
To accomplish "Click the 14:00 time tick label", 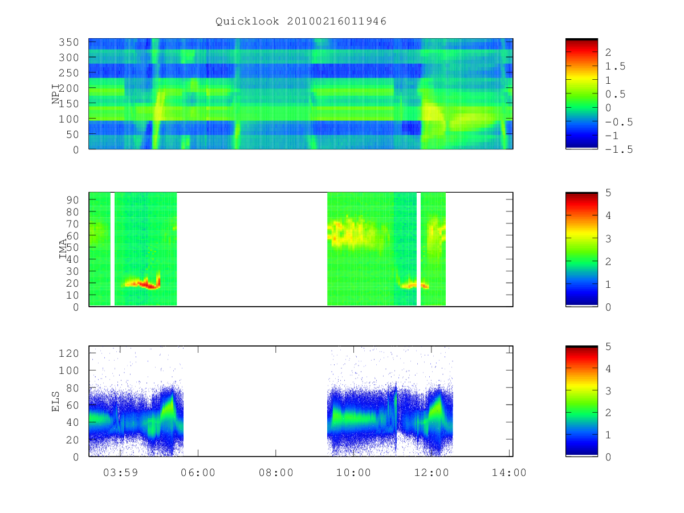I will click(x=509, y=473).
